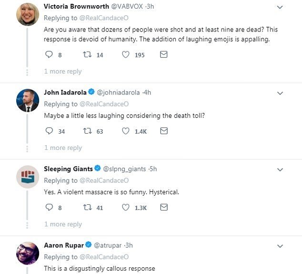Retweet Victoria Brownworth's tweet

point(87,55)
